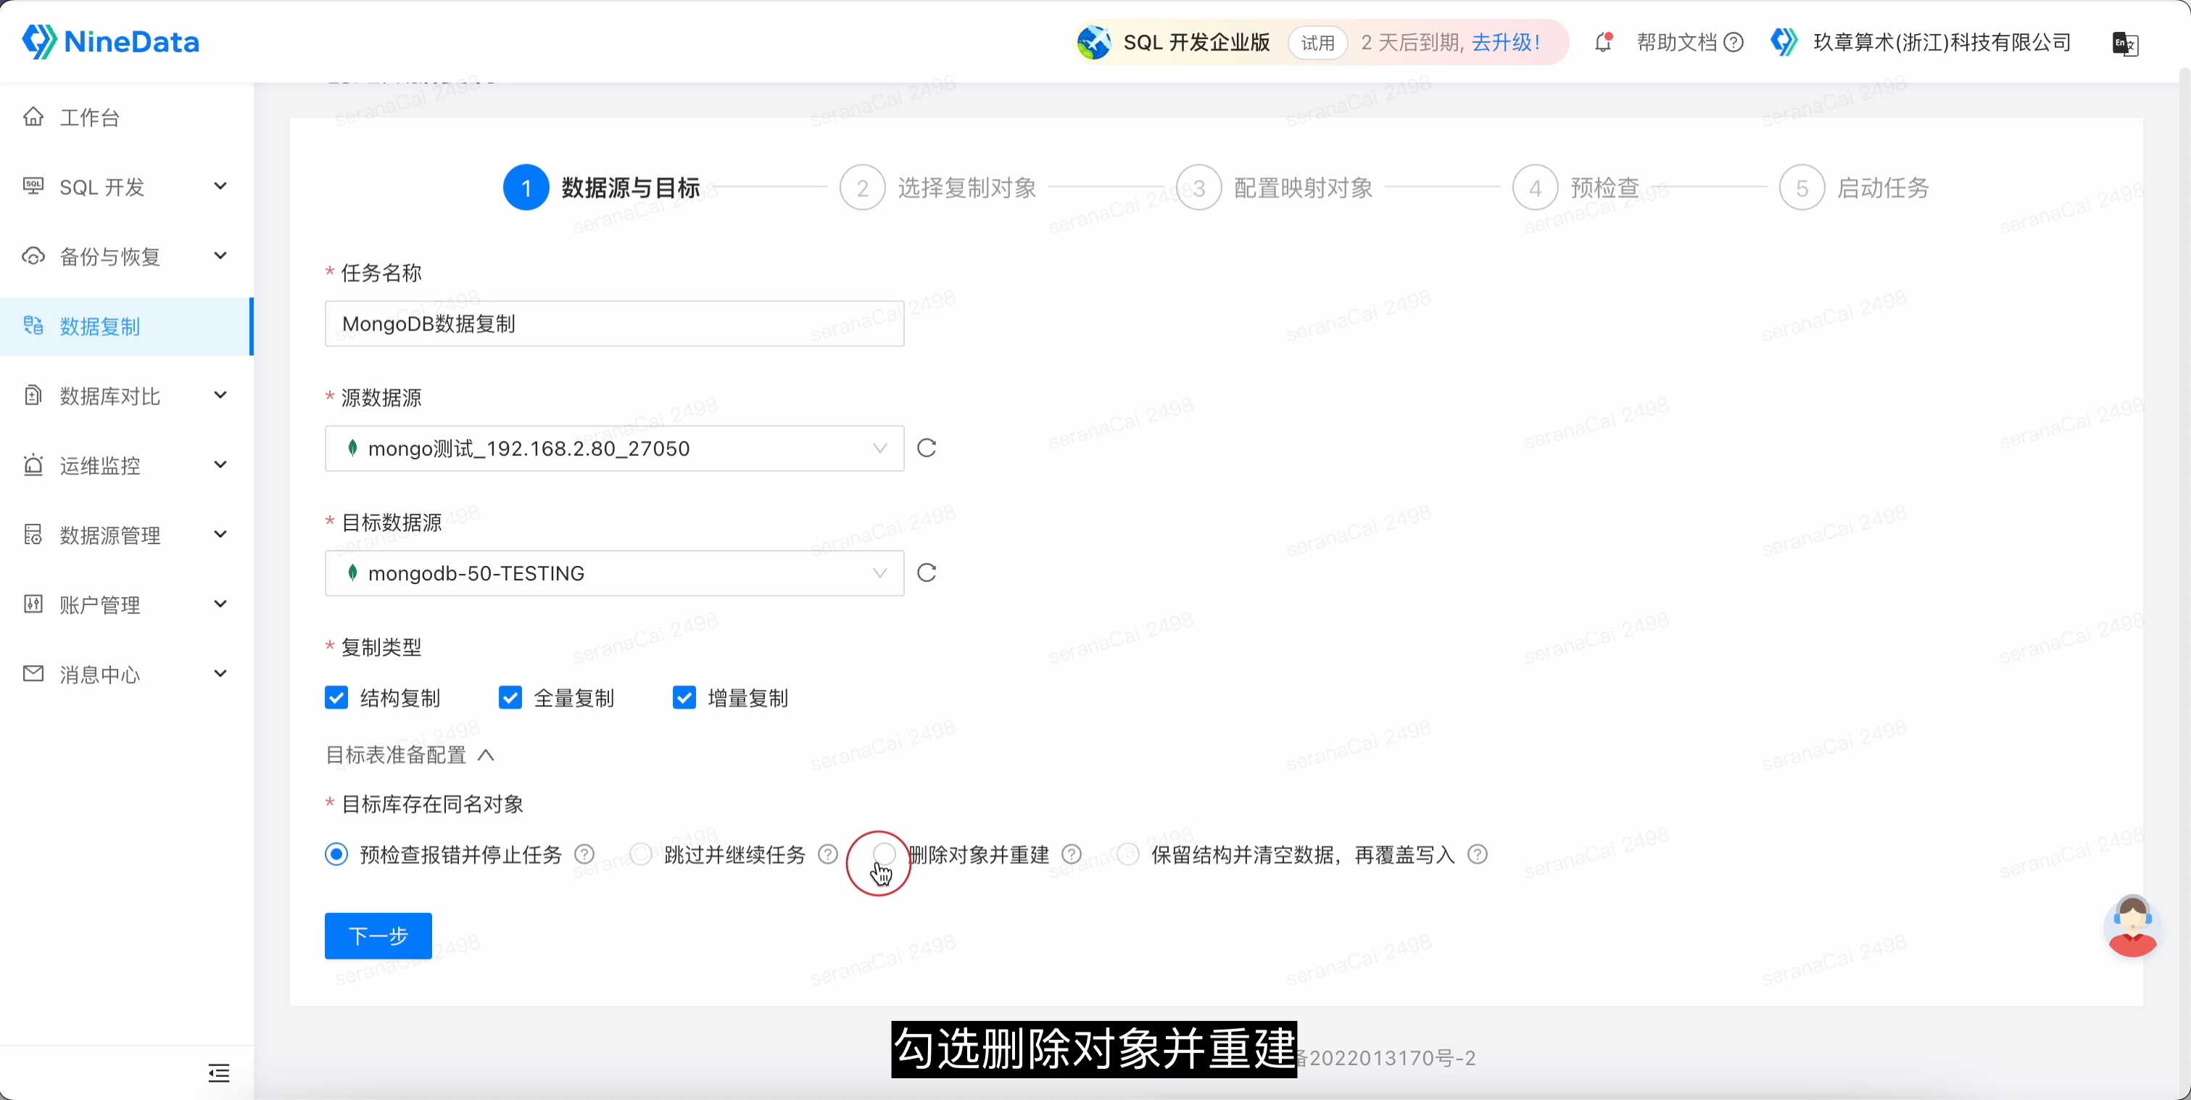Click the 任务名称 input field

click(613, 324)
